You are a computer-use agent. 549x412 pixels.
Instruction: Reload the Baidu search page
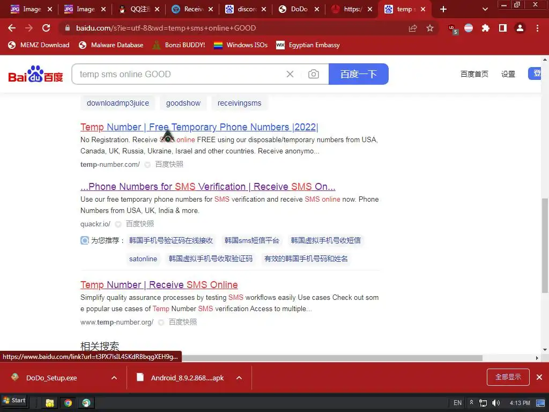(46, 28)
